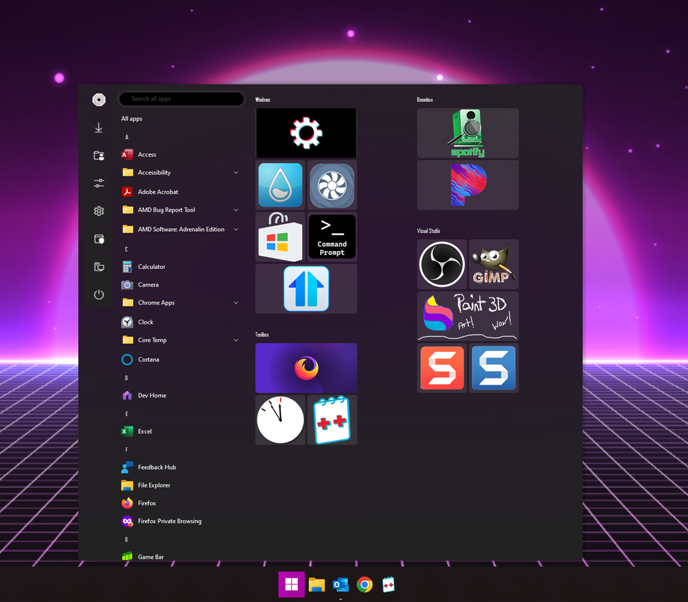Launch the Firefox tile in Toolbox

pyautogui.click(x=306, y=368)
